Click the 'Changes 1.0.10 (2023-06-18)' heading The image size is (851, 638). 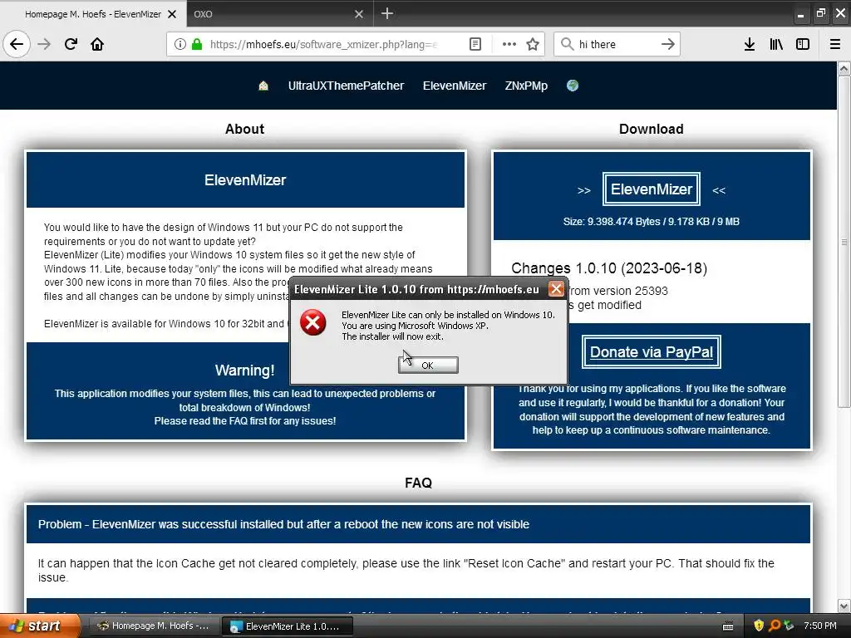pyautogui.click(x=609, y=268)
